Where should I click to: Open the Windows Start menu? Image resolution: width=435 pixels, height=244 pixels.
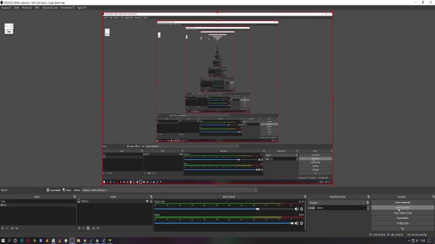(3, 241)
